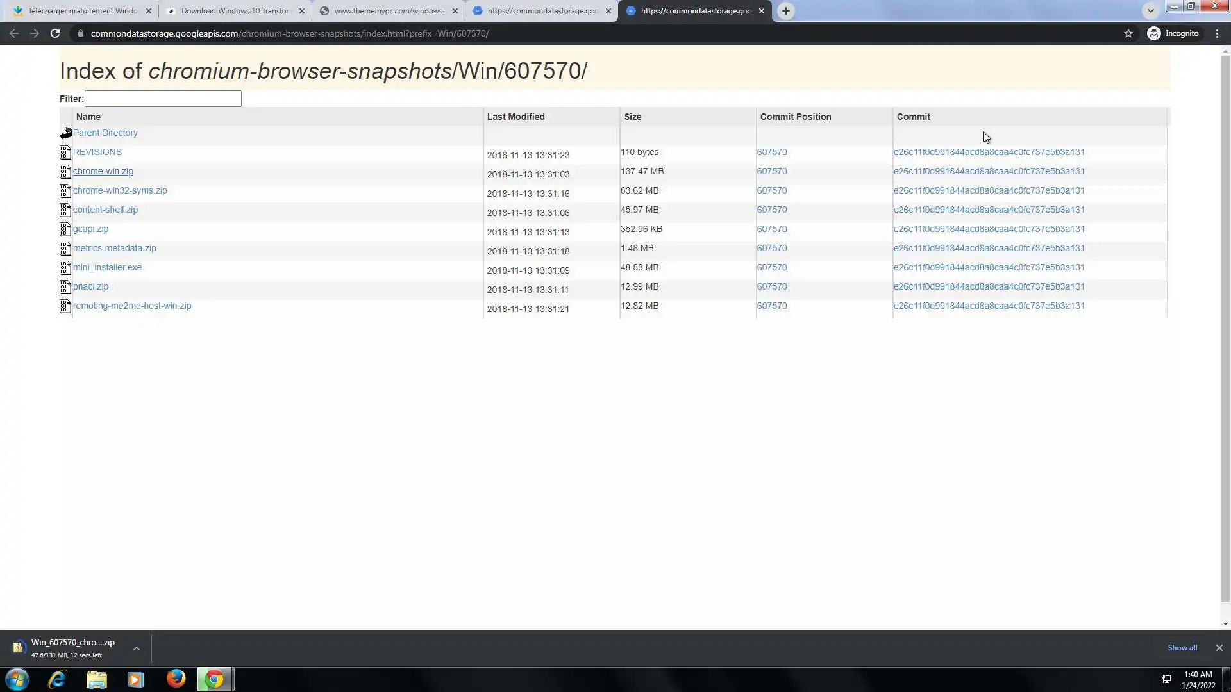The height and width of the screenshot is (692, 1231).
Task: Click the file icon beside mini_installer.exe
Action: pyautogui.click(x=65, y=268)
